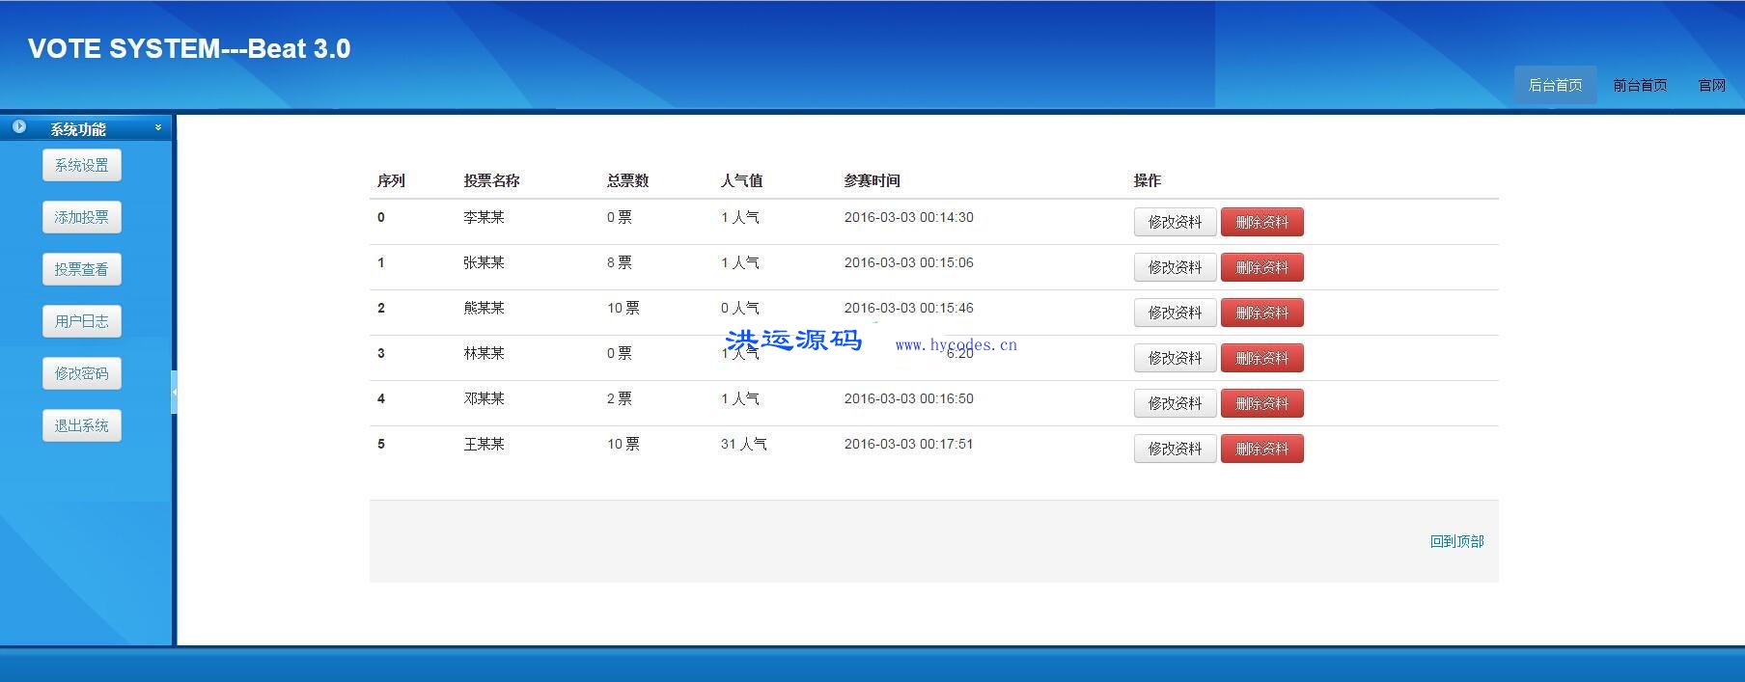Viewport: 1745px width, 682px height.
Task: Open 用户日志 in the sidebar
Action: 82,321
